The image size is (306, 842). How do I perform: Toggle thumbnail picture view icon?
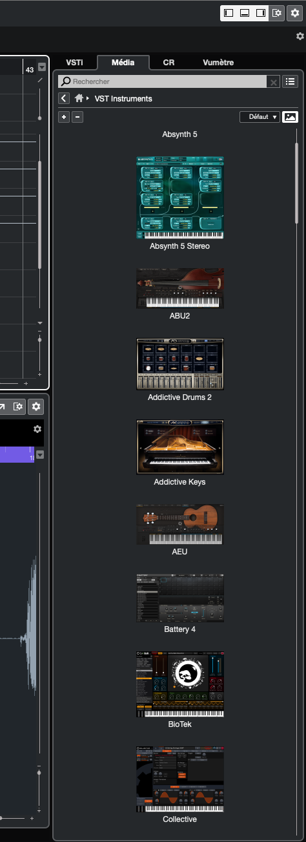(x=291, y=117)
